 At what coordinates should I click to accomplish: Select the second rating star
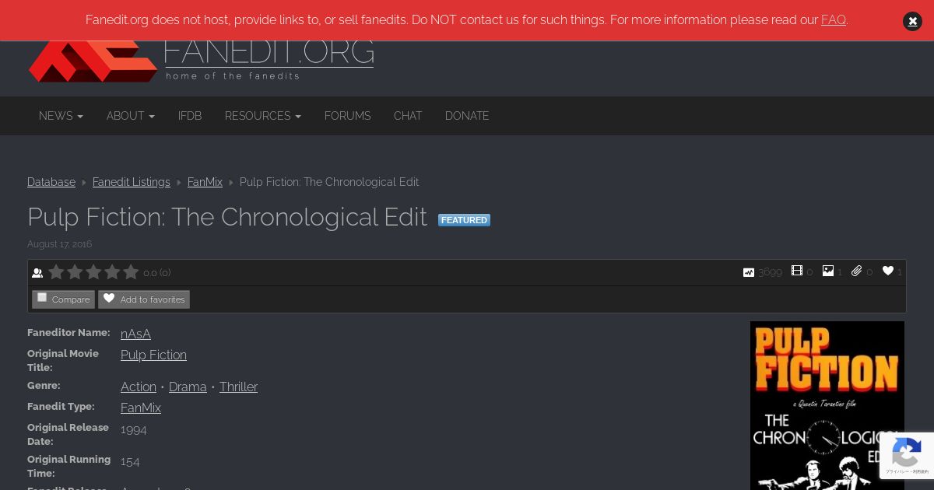pos(75,272)
